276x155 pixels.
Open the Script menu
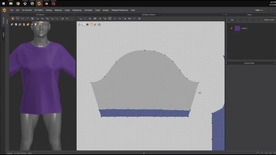point(97,10)
